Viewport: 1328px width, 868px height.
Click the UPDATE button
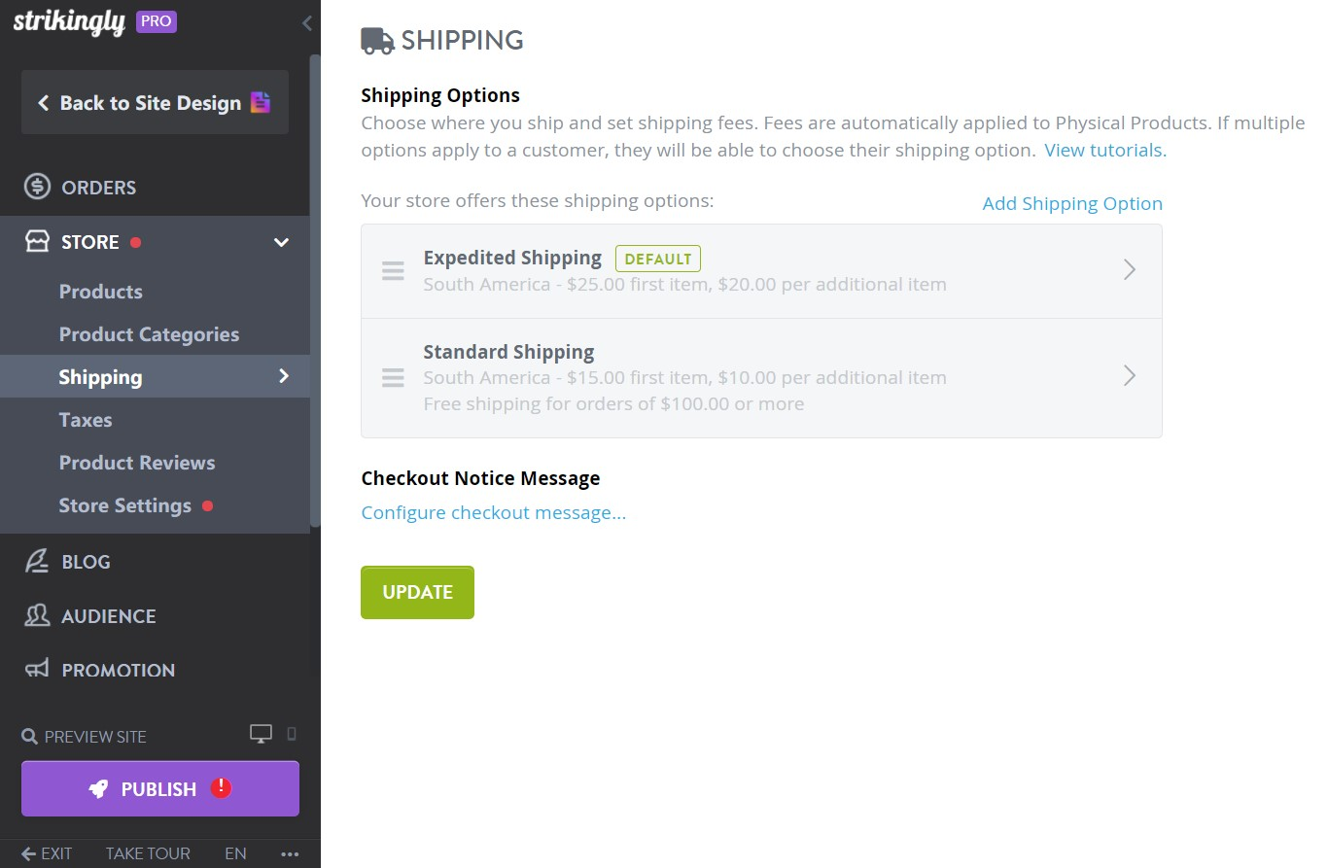(417, 592)
